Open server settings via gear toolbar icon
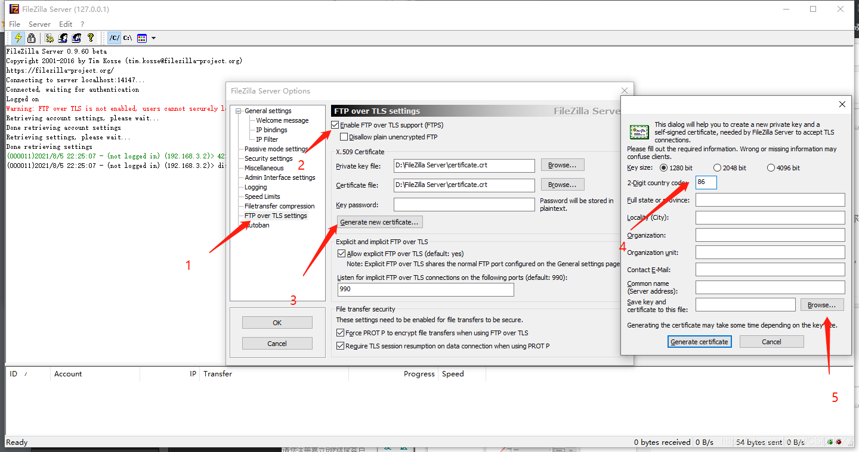The height and width of the screenshot is (452, 859). [50, 38]
